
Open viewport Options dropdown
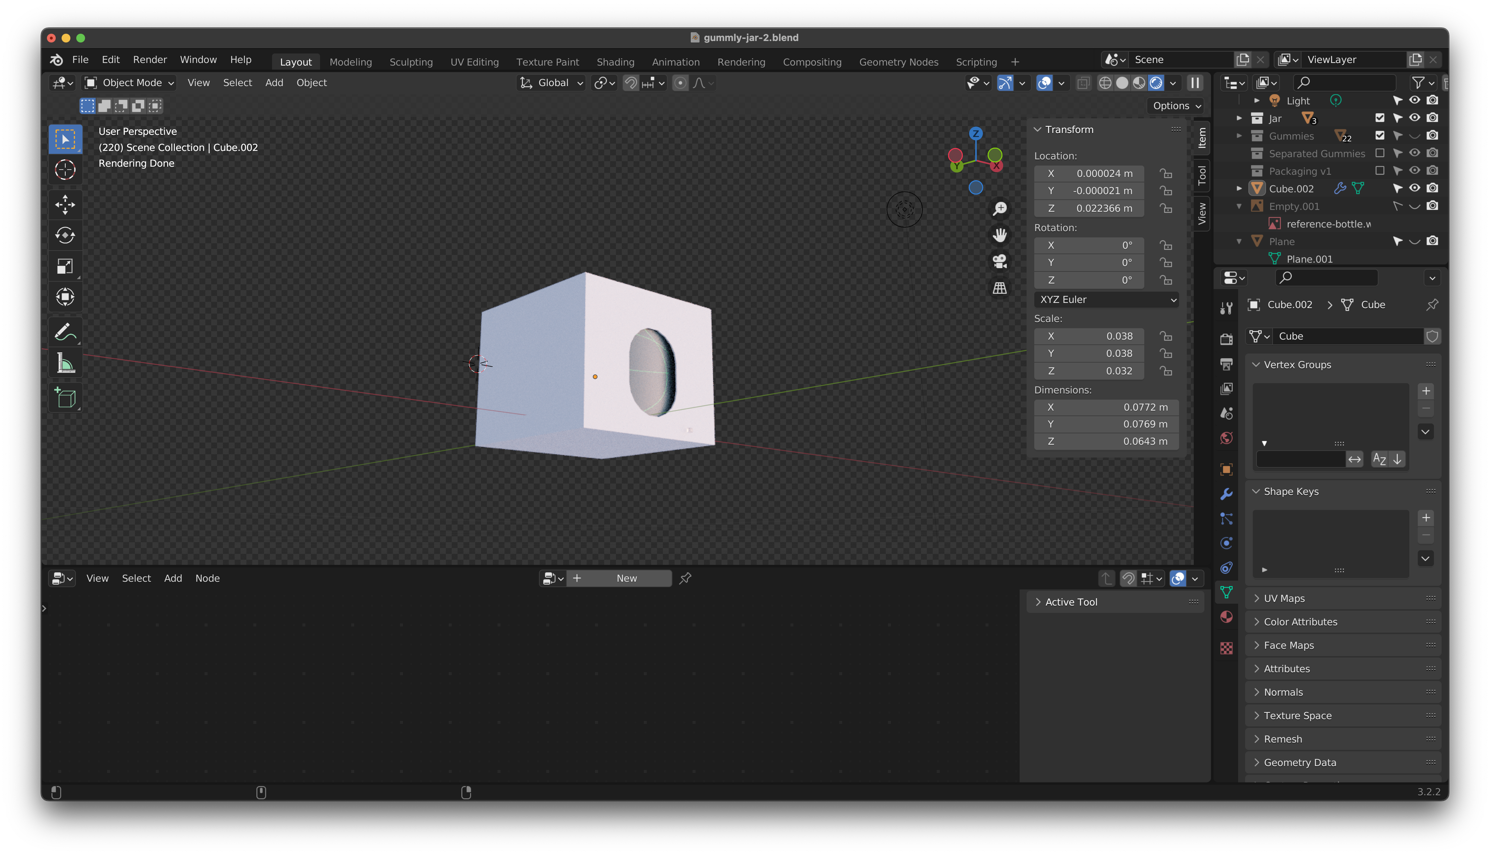[1176, 106]
